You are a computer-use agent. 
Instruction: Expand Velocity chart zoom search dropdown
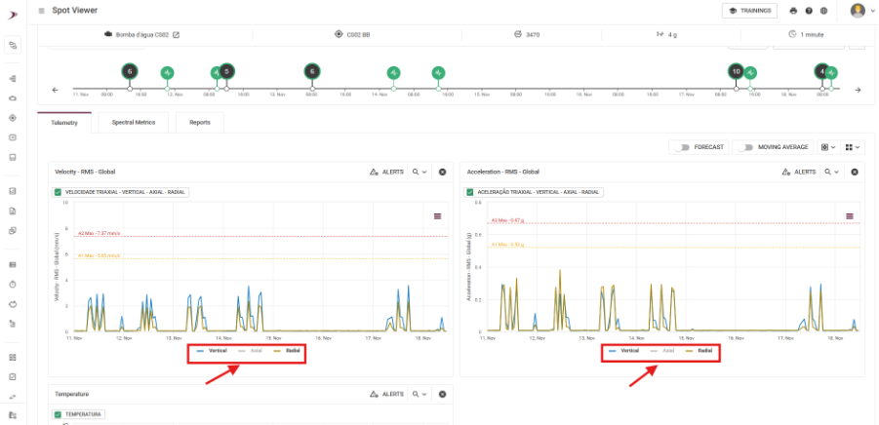pyautogui.click(x=420, y=172)
